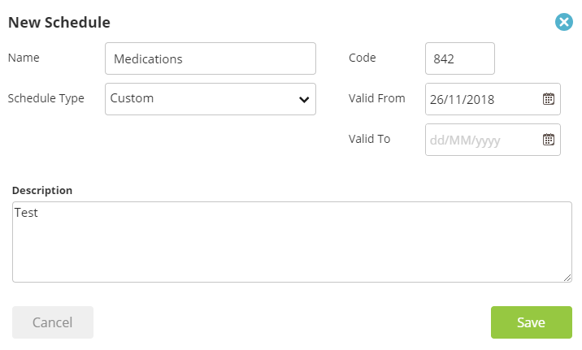
Task: Open the Valid To calendar picker
Action: [x=548, y=140]
